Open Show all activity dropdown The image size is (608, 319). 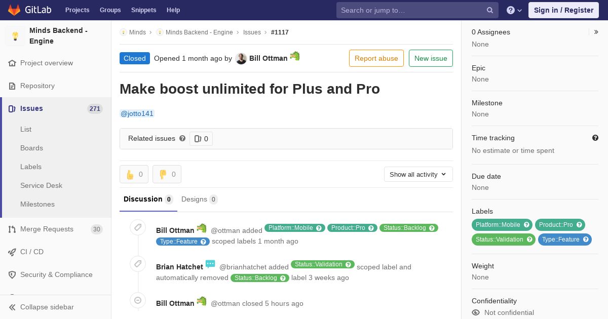pos(418,174)
